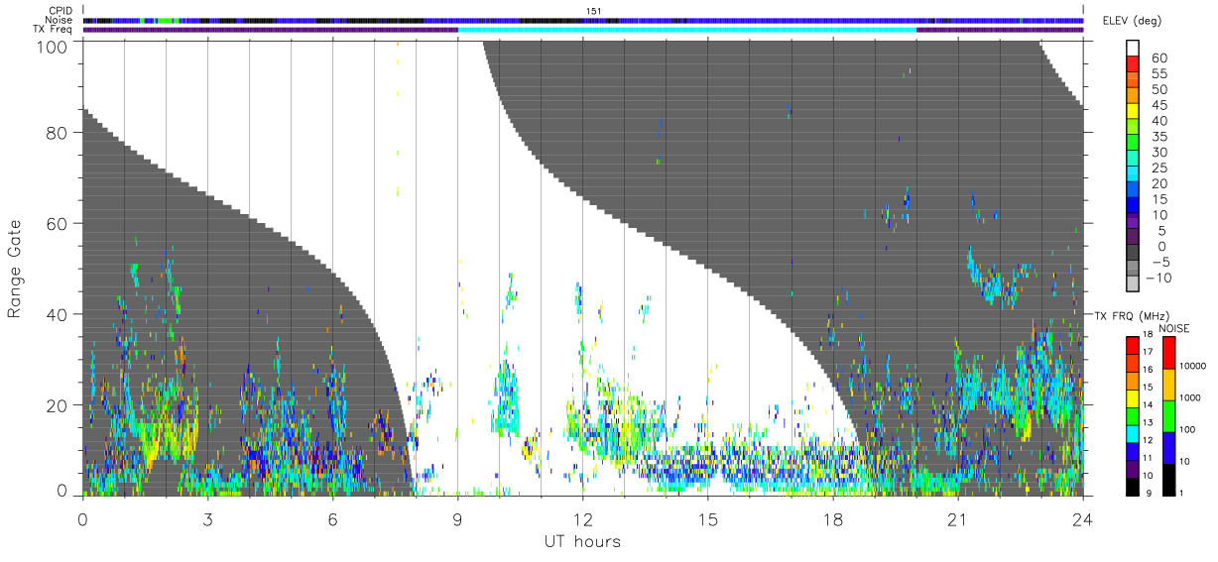Click the x-axis tick label '24'

click(1082, 518)
